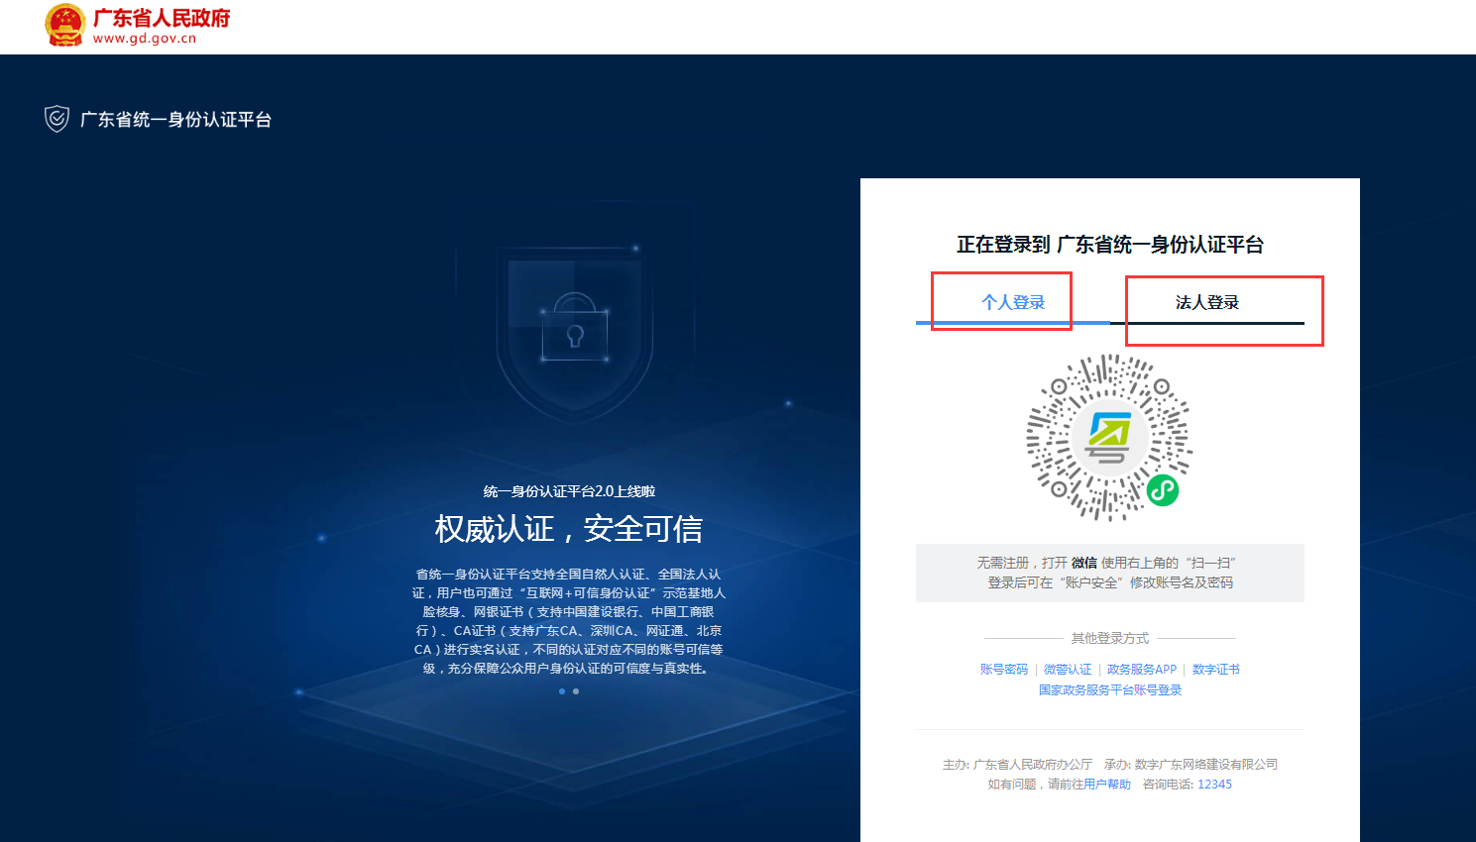Click the shield icon beside the platform title
The width and height of the screenshot is (1476, 842).
pos(57,119)
